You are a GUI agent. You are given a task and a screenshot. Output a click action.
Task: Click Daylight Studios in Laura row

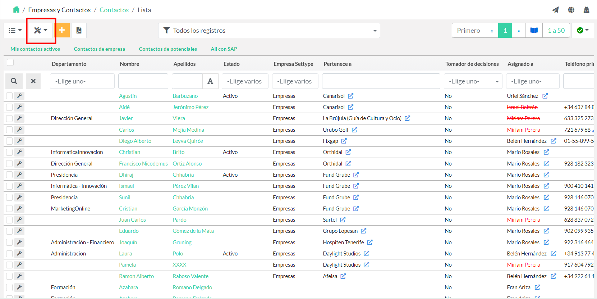coord(341,254)
